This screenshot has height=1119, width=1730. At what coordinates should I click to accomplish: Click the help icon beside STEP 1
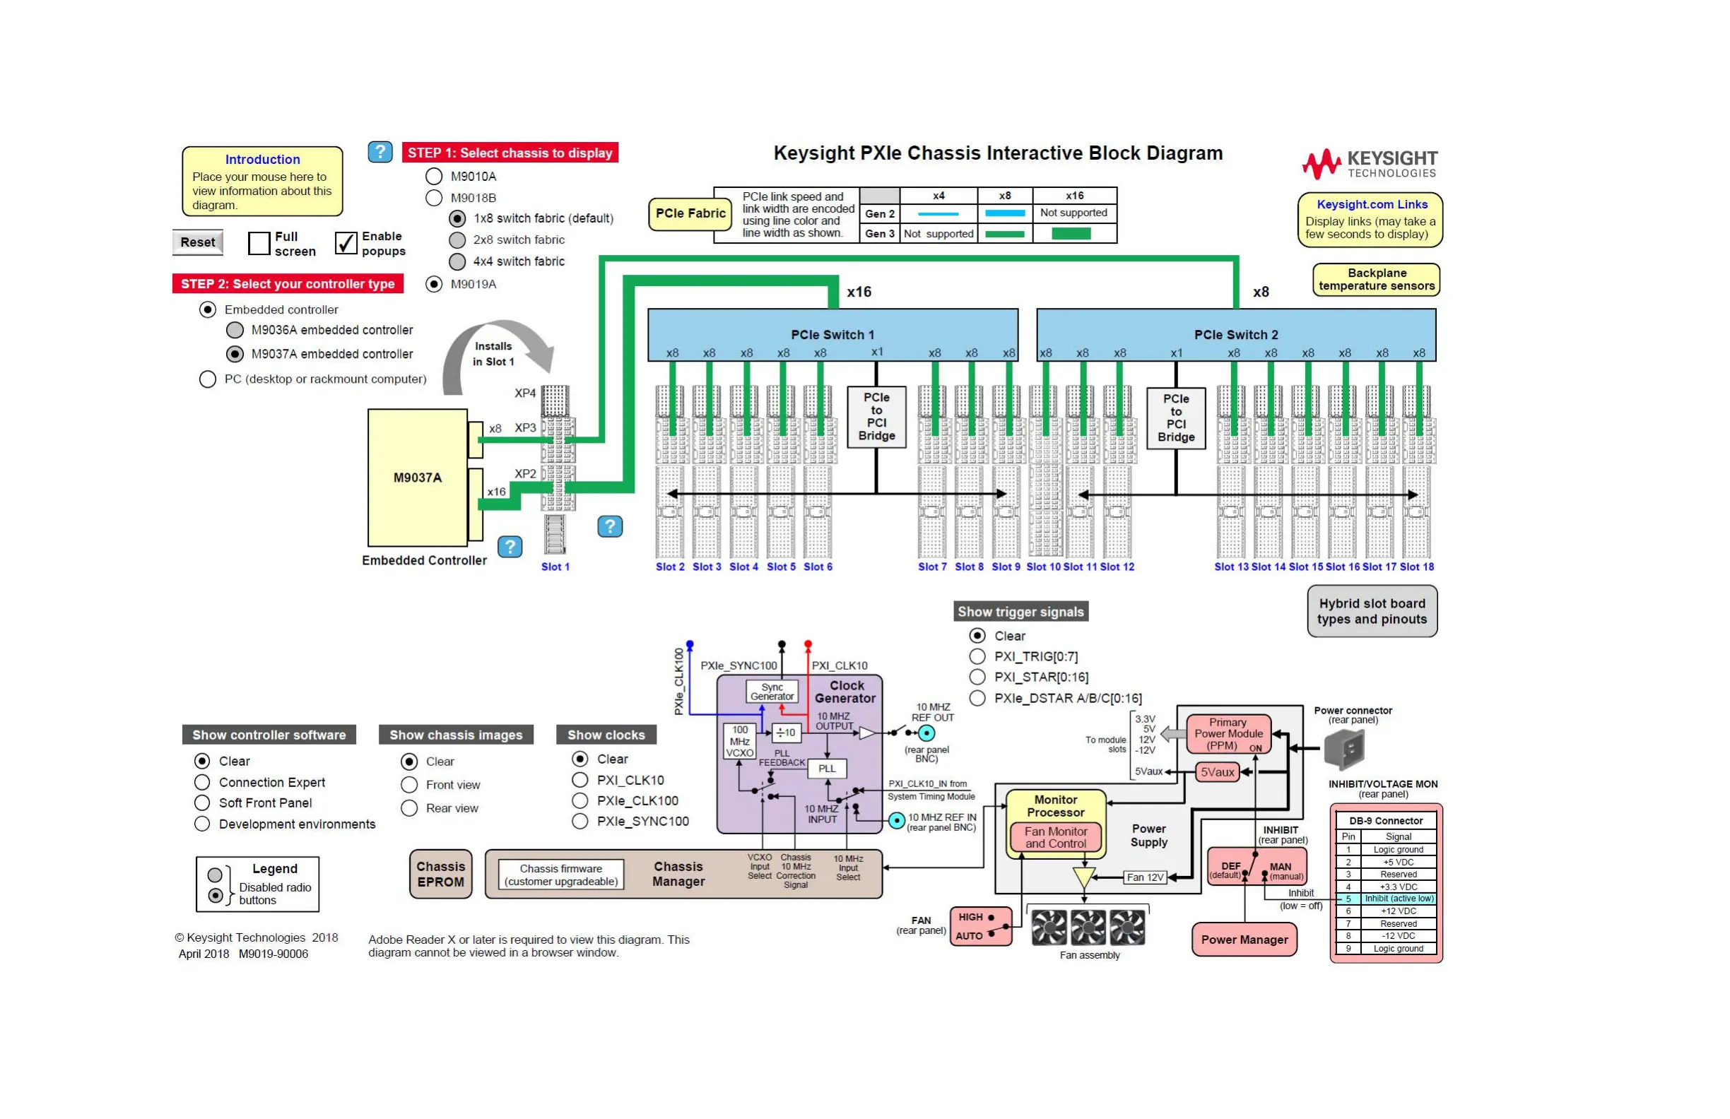click(x=379, y=152)
